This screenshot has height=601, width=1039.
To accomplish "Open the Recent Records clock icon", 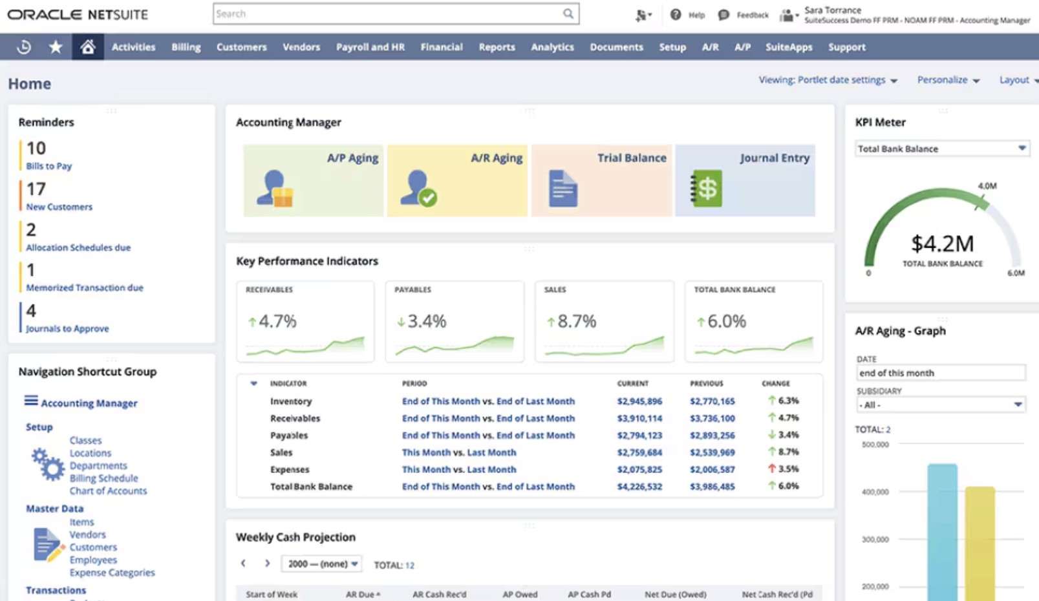I will pyautogui.click(x=24, y=47).
